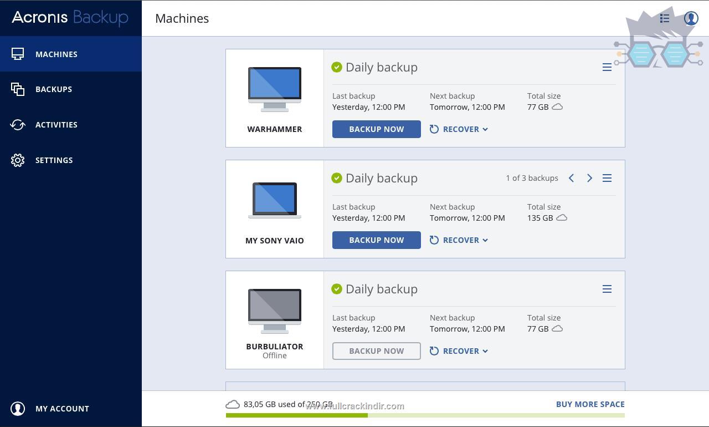Click the '1 of 3 backups' text
Image resolution: width=709 pixels, height=427 pixels.
coord(532,178)
